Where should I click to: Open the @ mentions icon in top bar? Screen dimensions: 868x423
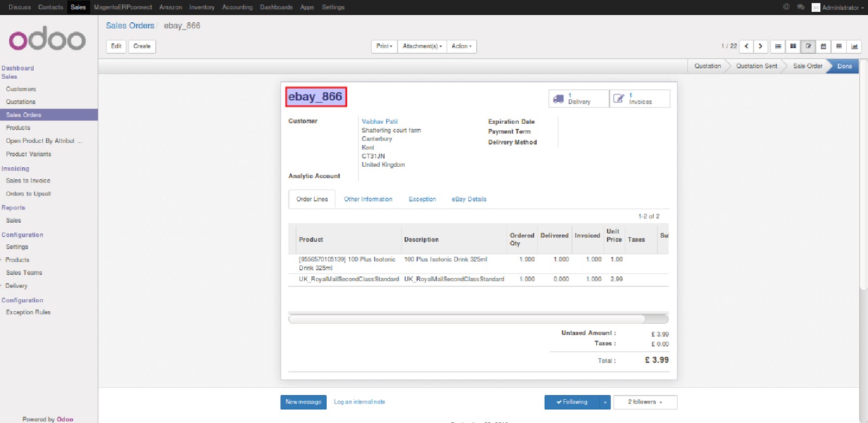click(786, 7)
